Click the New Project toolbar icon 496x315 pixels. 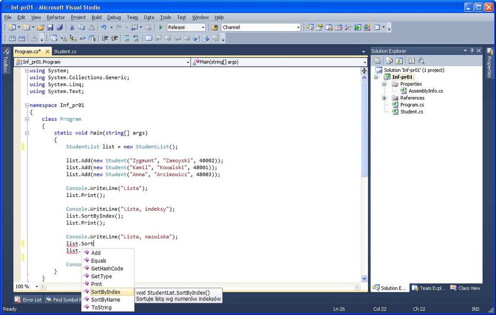coord(12,28)
